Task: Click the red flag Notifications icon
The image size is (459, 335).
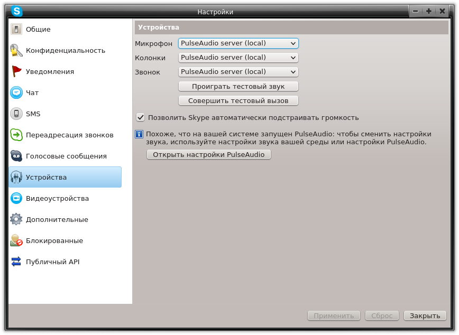Action: point(16,71)
